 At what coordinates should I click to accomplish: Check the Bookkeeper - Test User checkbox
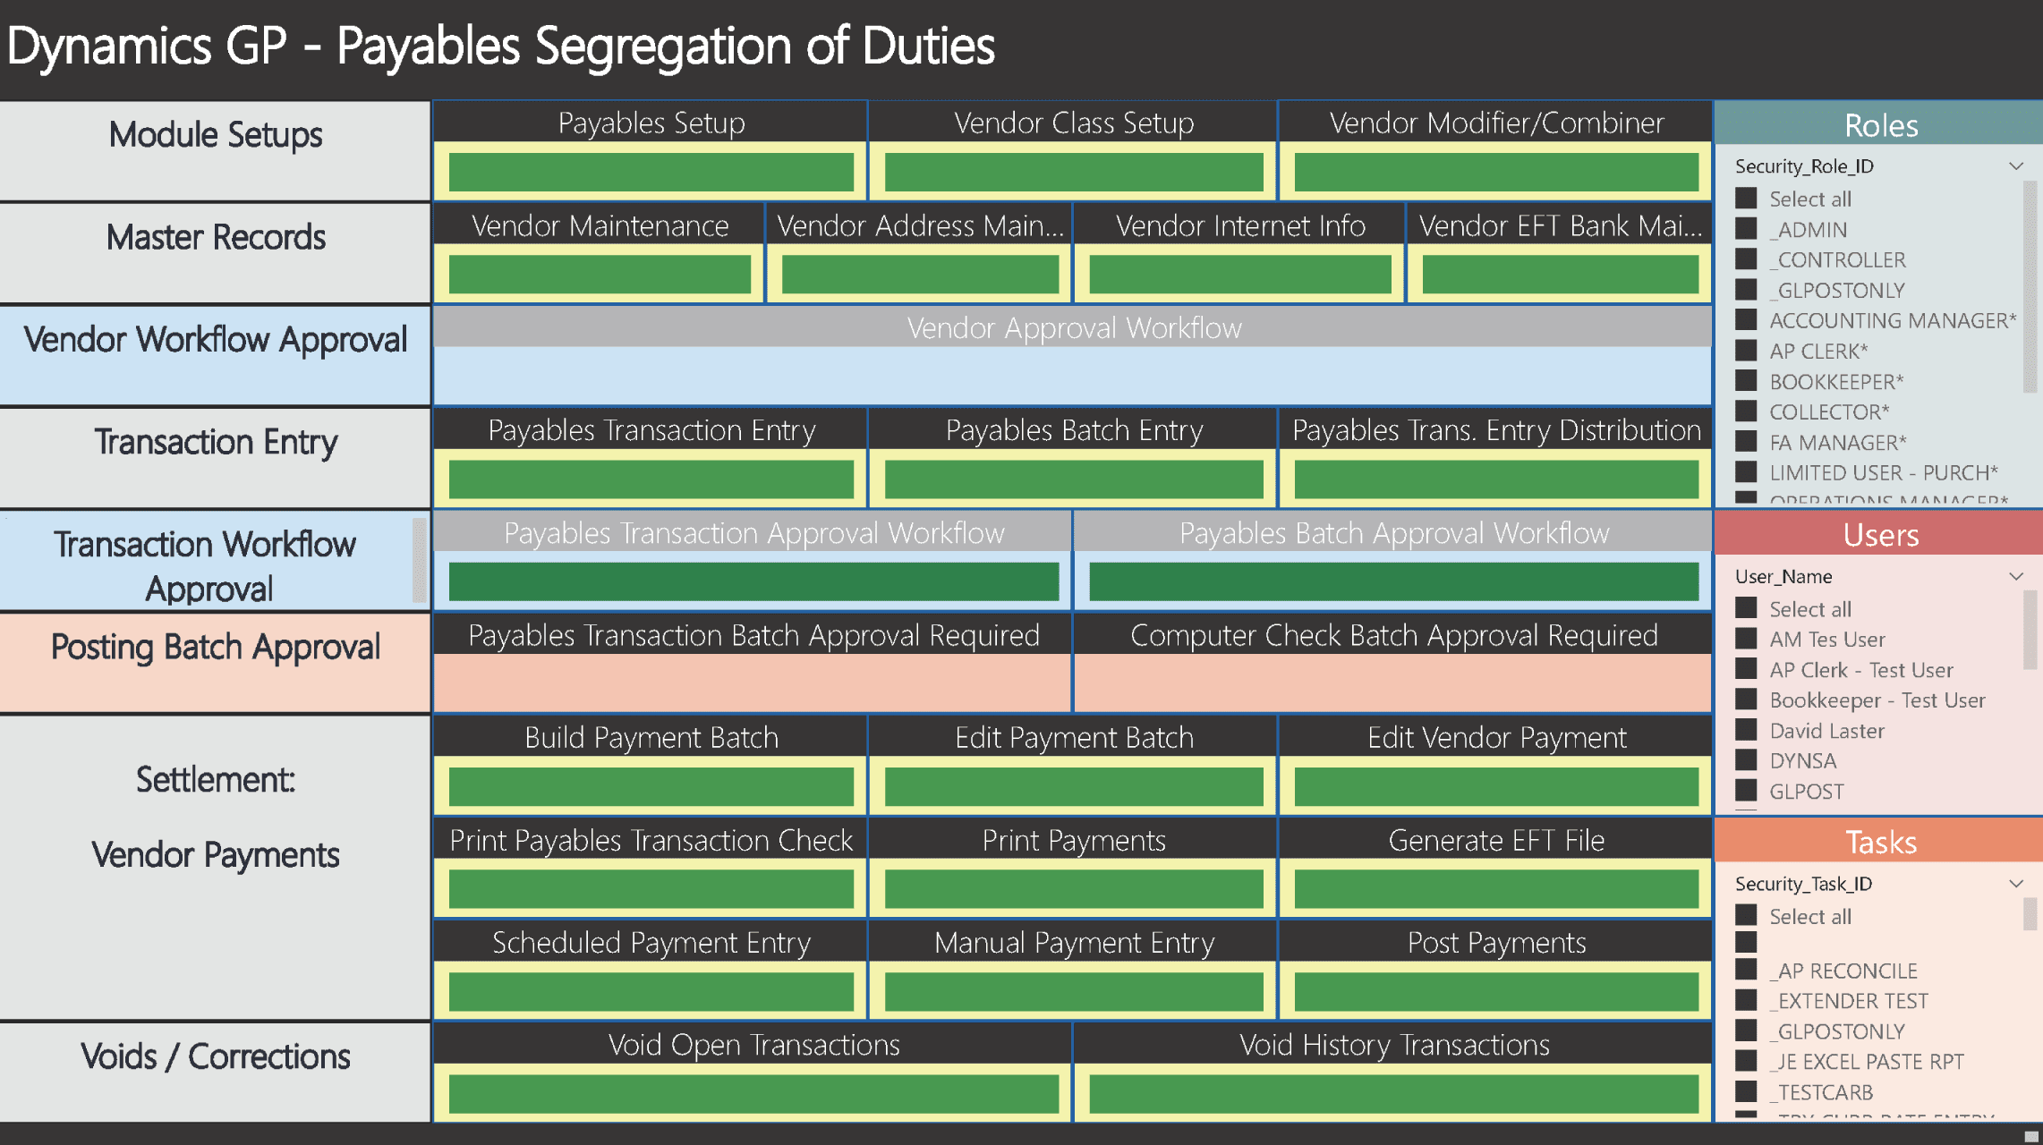pyautogui.click(x=1746, y=700)
